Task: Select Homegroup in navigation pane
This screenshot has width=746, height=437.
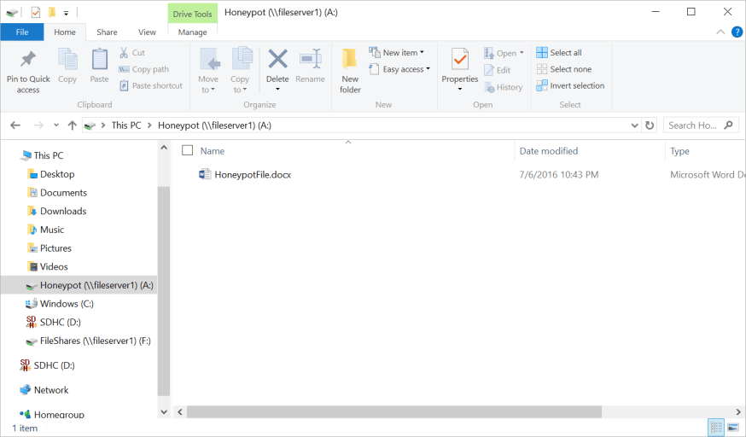Action: (x=59, y=414)
